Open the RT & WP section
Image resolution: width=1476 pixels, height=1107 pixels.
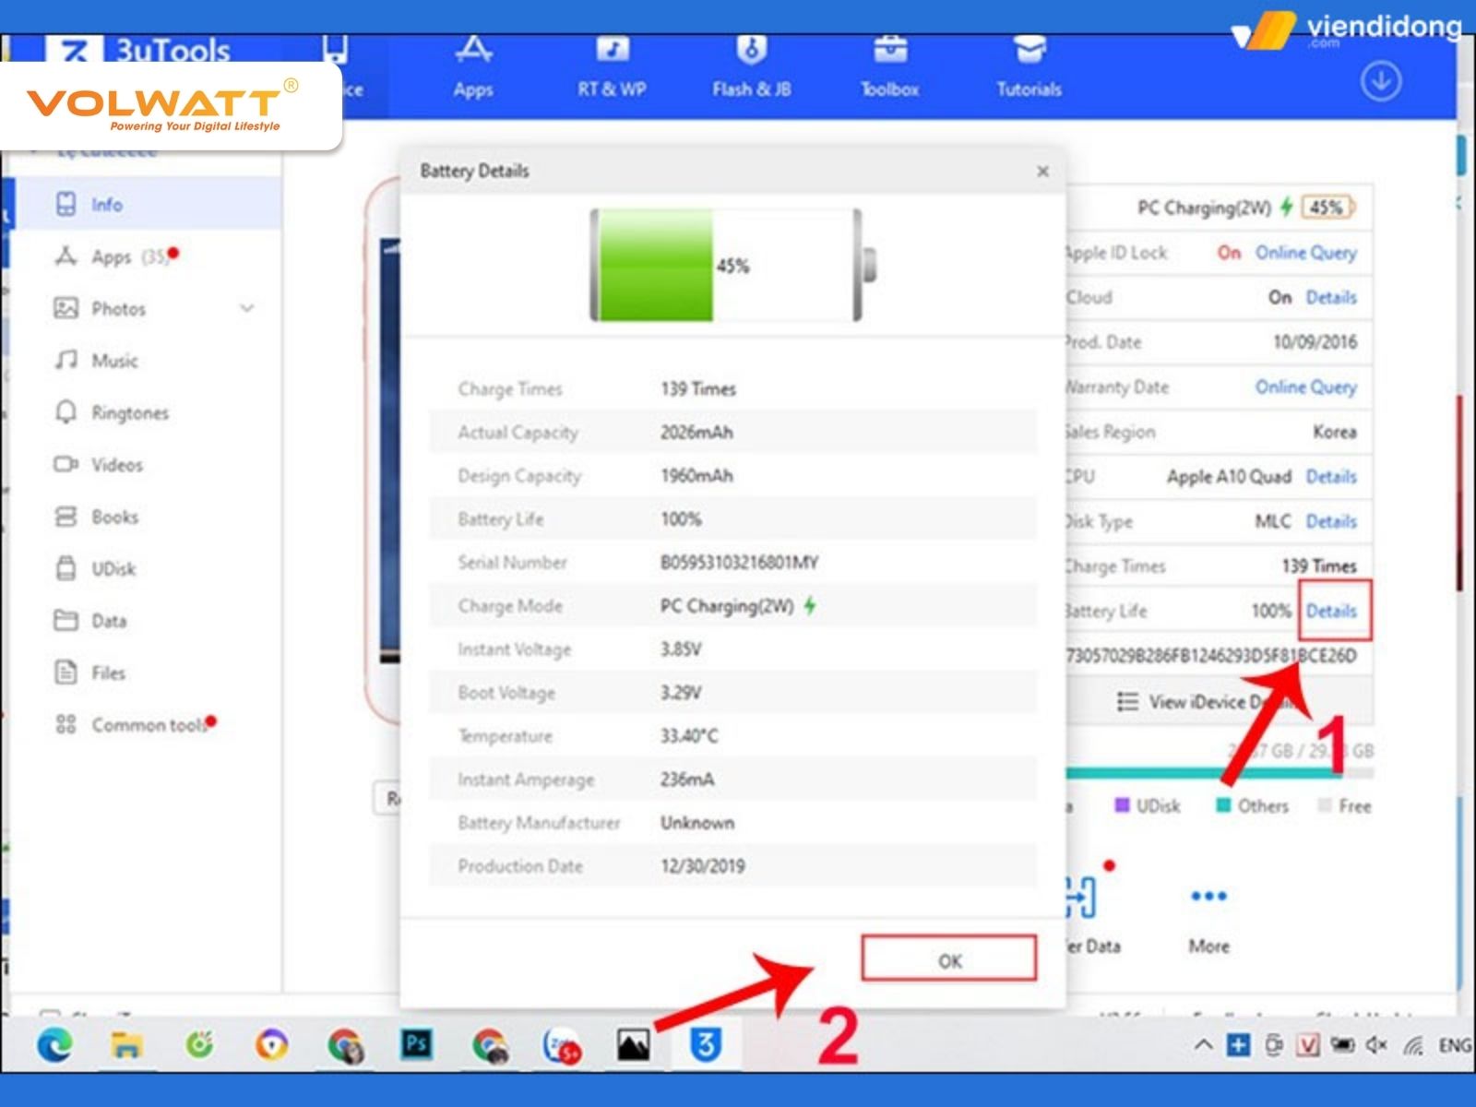[612, 65]
